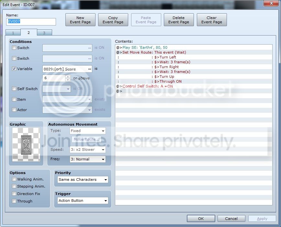
Task: Select the Control Self Switch command line
Action: (194, 86)
